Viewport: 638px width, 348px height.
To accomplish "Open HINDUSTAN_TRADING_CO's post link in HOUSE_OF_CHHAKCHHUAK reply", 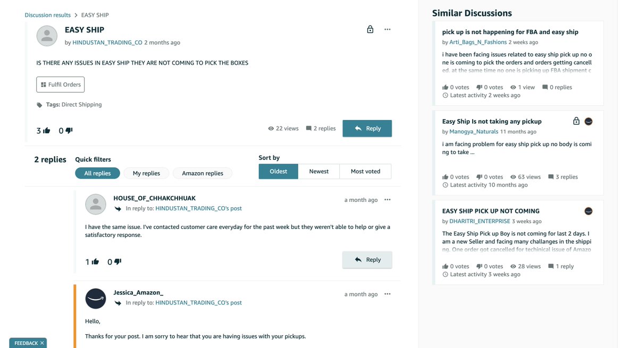I will click(198, 209).
